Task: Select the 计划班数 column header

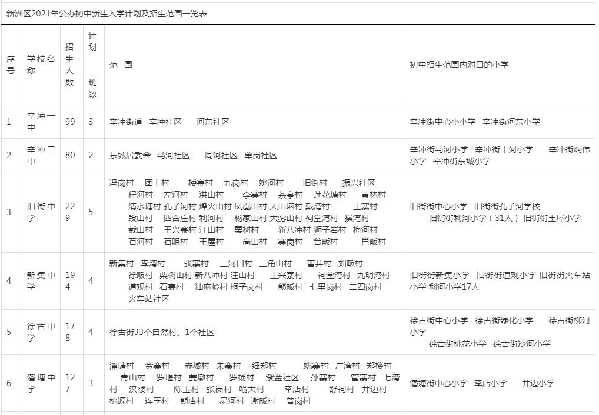Action: [x=92, y=65]
